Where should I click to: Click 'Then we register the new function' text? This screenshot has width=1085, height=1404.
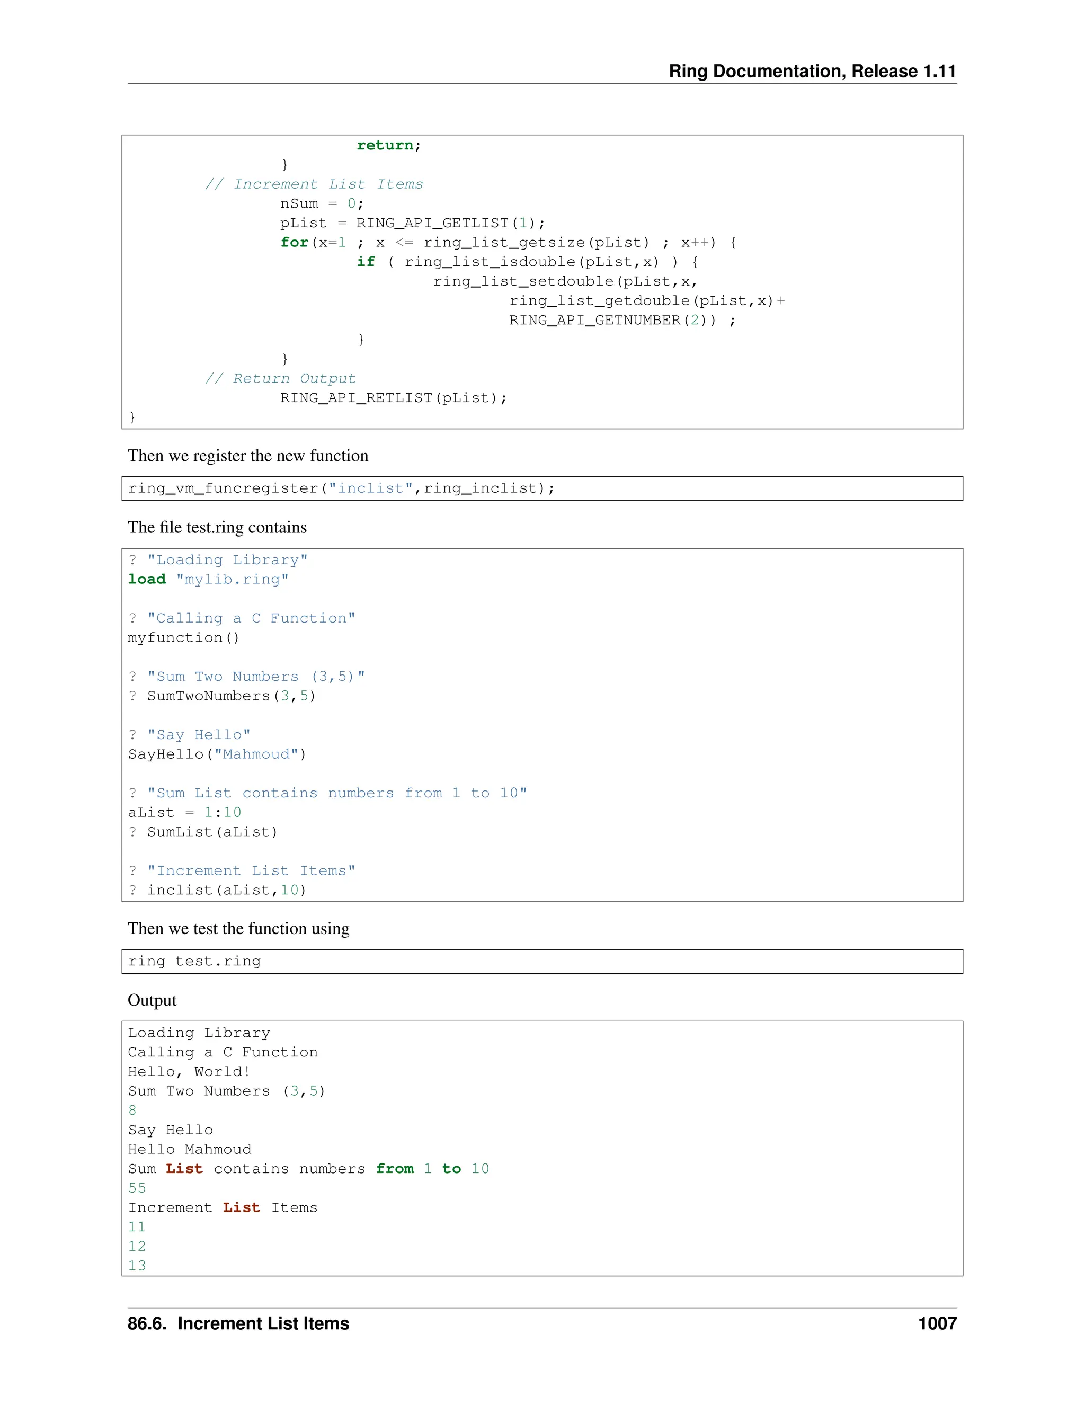click(248, 456)
